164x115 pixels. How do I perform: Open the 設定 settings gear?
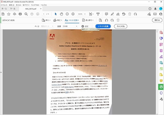point(85,26)
